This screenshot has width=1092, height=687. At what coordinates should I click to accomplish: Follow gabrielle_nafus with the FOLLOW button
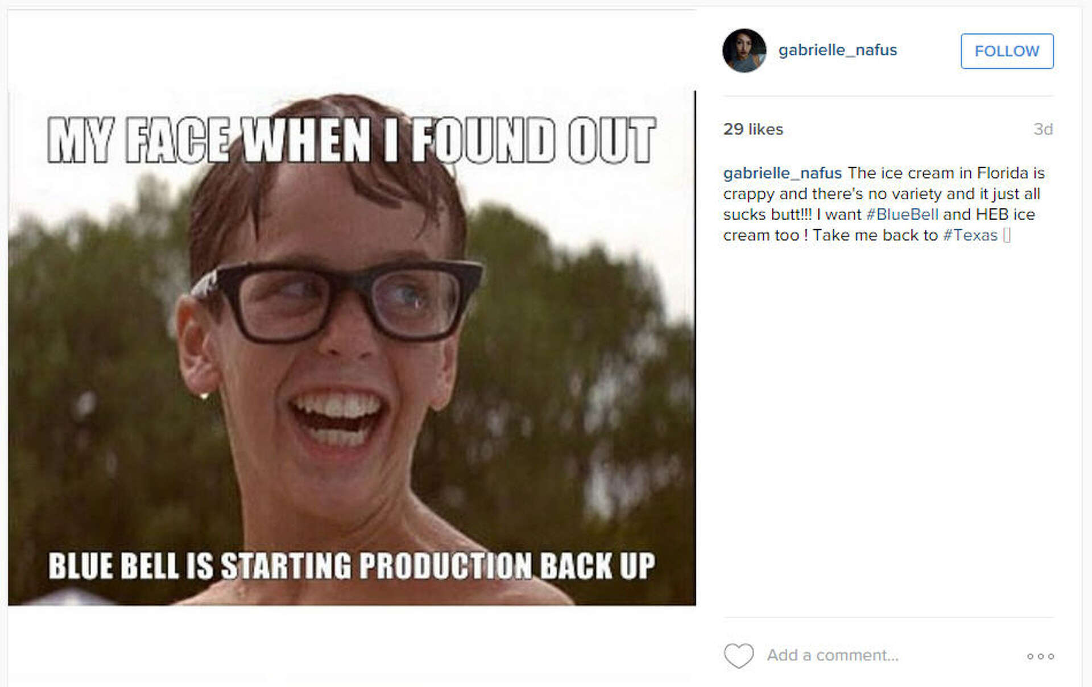1007,51
